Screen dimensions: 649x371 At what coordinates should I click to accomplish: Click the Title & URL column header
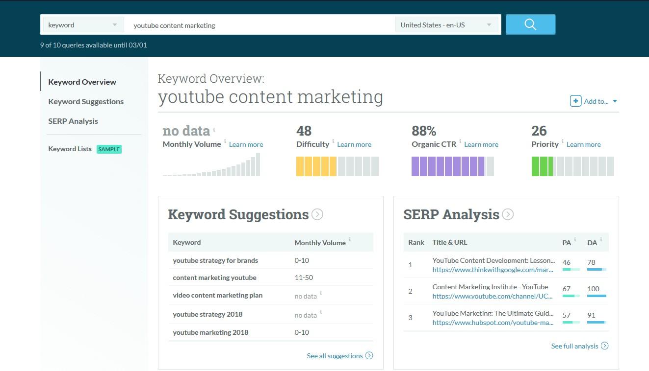pos(450,242)
